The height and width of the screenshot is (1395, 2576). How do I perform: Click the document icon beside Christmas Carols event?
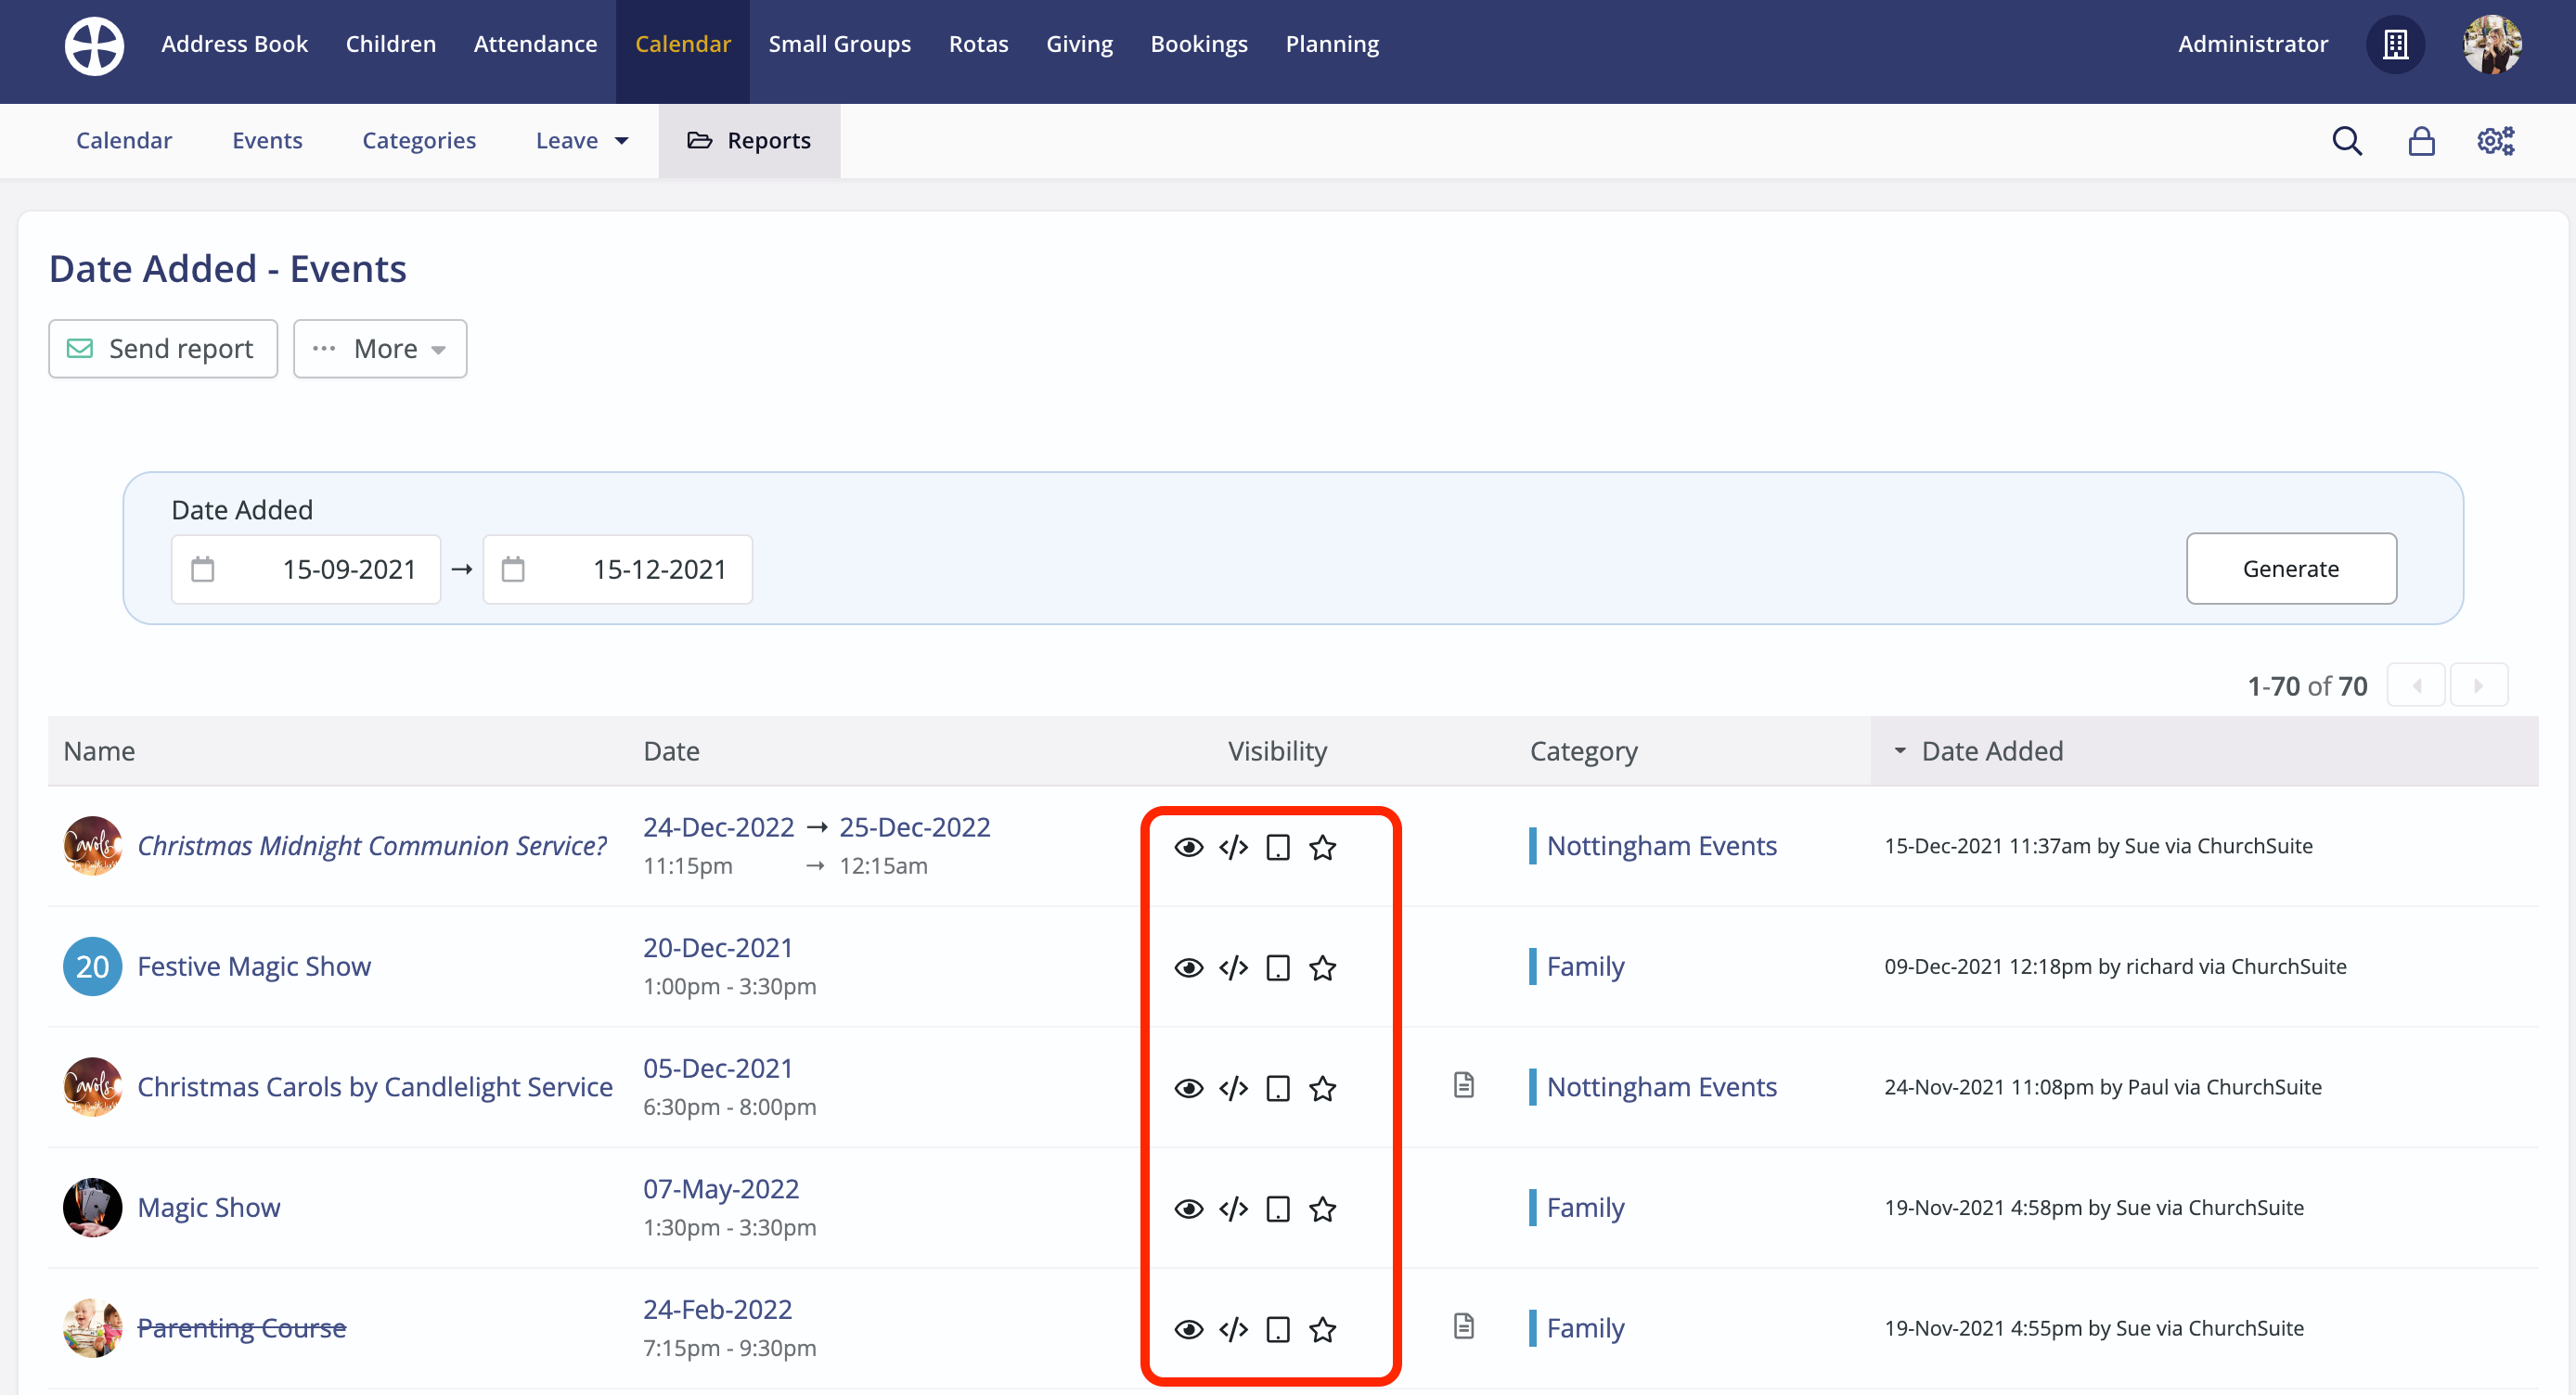pyautogui.click(x=1464, y=1086)
